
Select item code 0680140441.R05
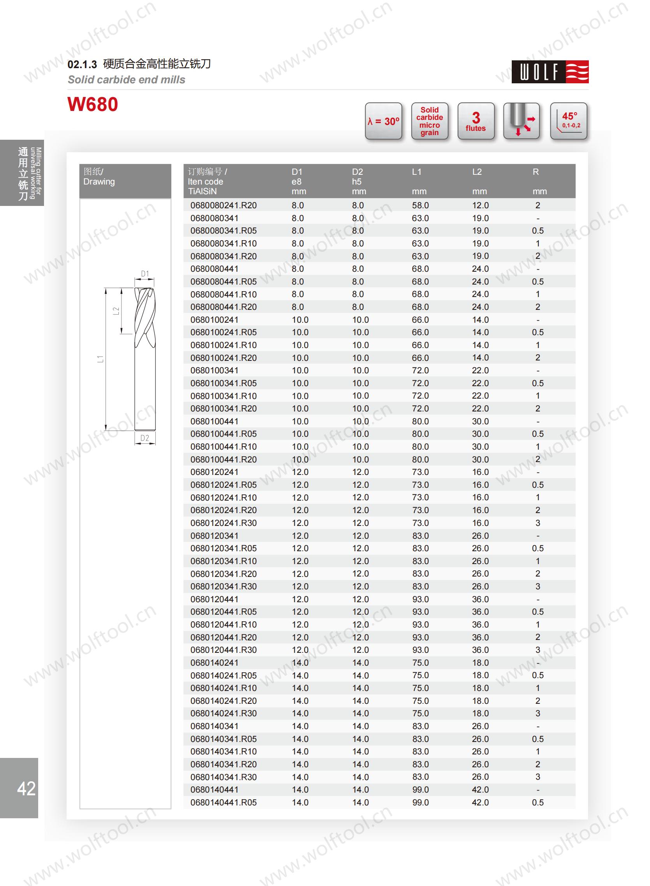click(223, 802)
